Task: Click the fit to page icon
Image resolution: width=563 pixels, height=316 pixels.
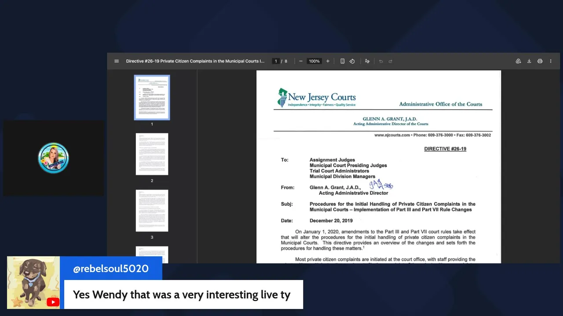Action: tap(342, 61)
